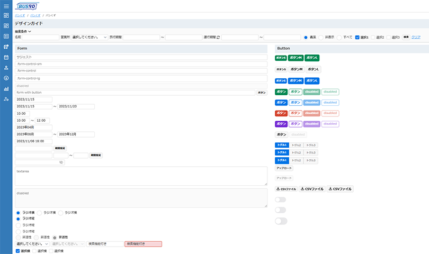This screenshot has height=254, width=429.
Task: Open the calendar icon in the sidebar
Action: point(6,57)
